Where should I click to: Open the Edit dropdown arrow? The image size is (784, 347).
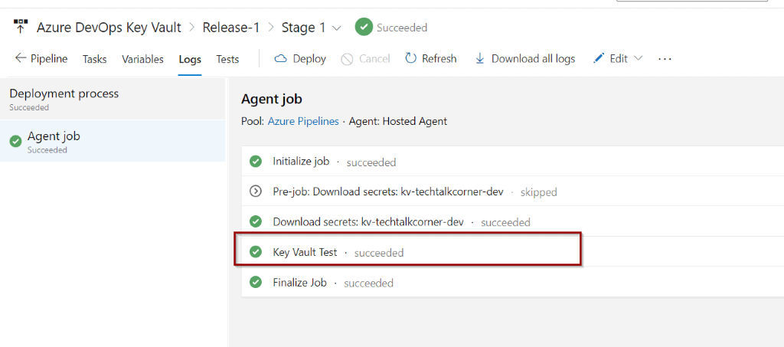[638, 58]
